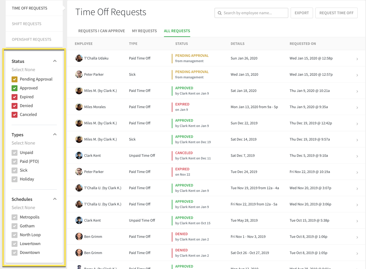Uncheck the Pending Approval status filter
Viewport: 366px width, 269px height.
[14, 79]
